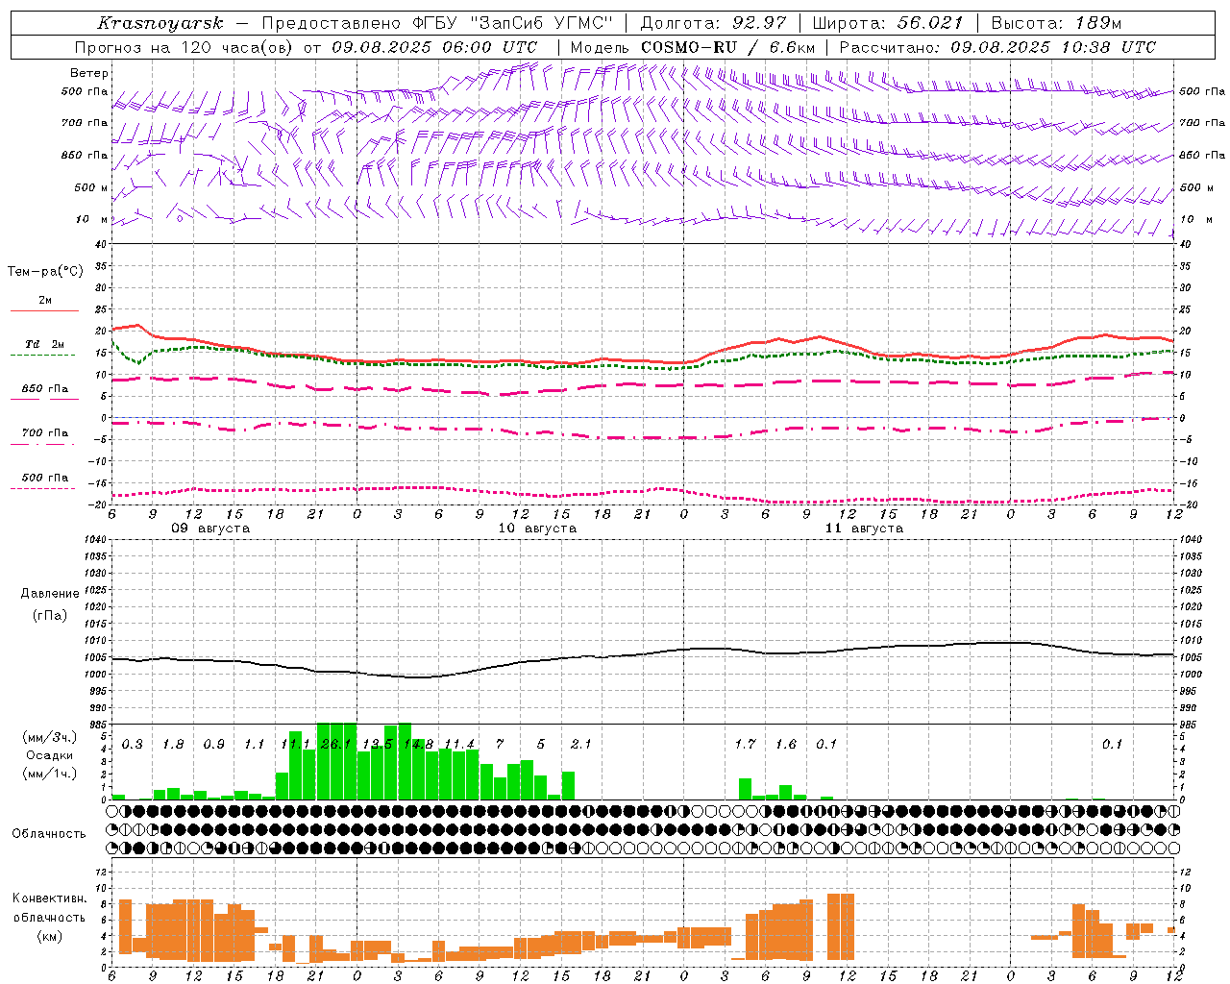This screenshot has height=984, width=1230.
Task: Click the 0.9 precipitation total
Action: (x=213, y=745)
